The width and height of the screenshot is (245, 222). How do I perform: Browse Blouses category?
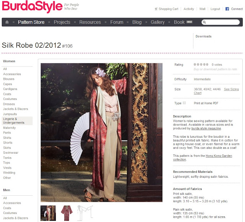coord(9,79)
